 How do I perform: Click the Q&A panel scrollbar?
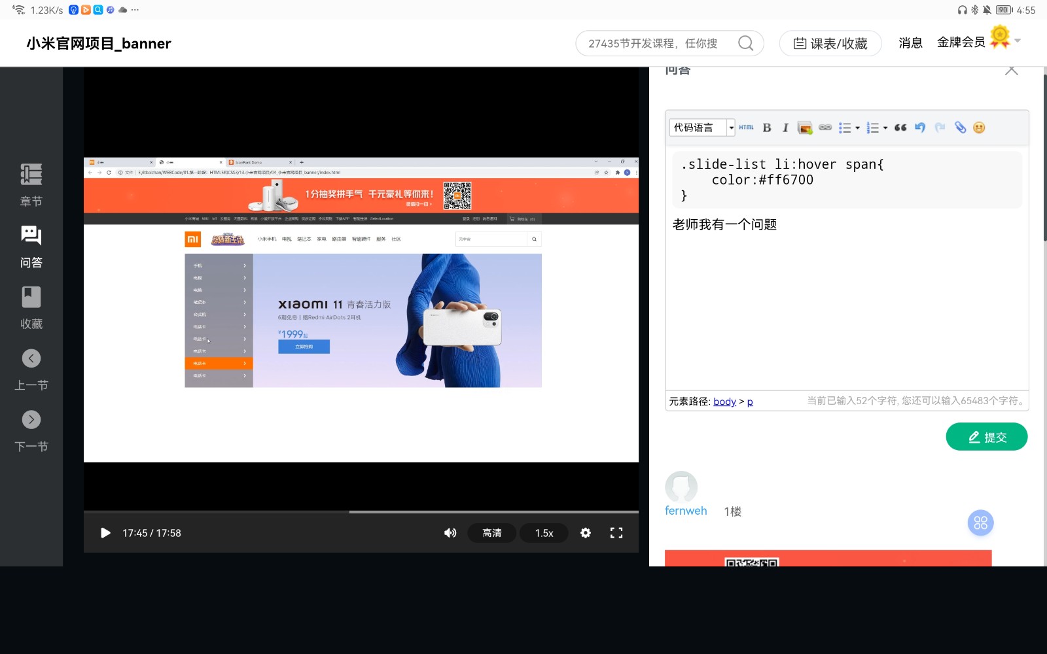(x=1045, y=157)
